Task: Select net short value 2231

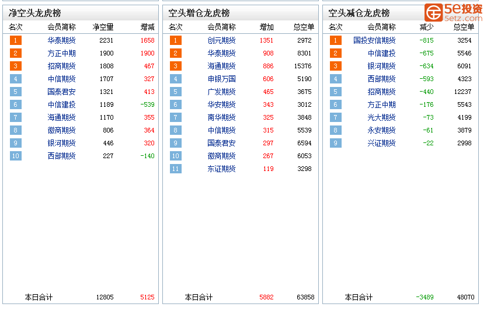Action: coord(106,40)
